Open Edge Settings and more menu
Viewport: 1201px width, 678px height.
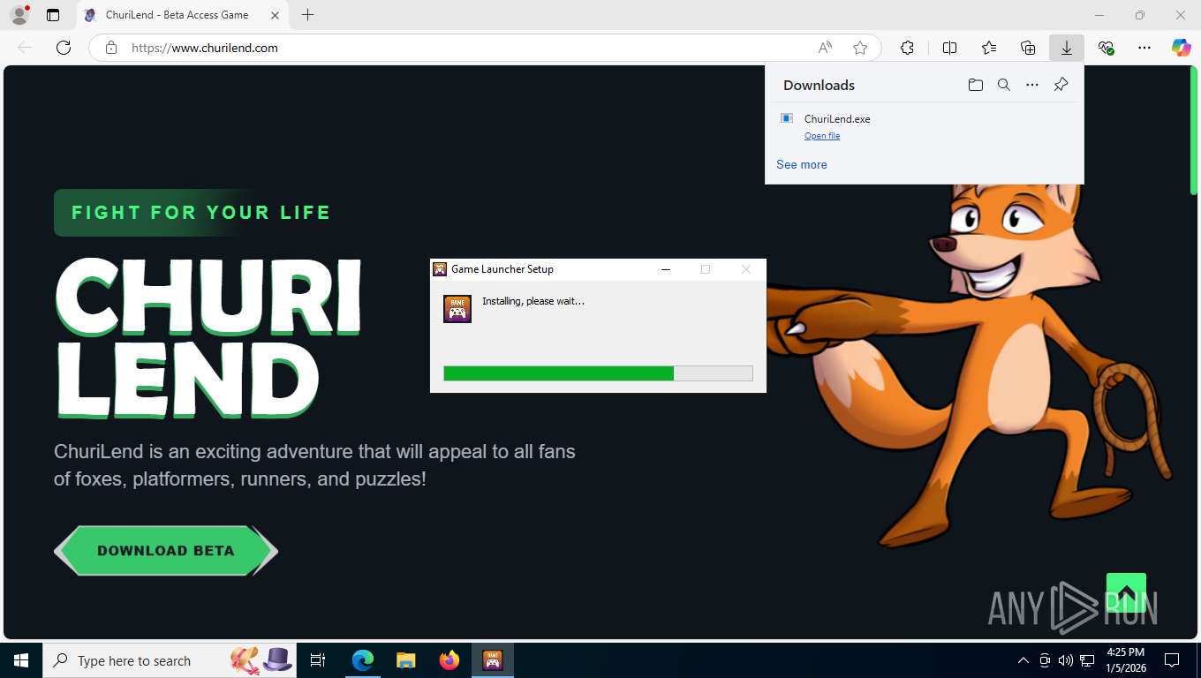pyautogui.click(x=1144, y=48)
